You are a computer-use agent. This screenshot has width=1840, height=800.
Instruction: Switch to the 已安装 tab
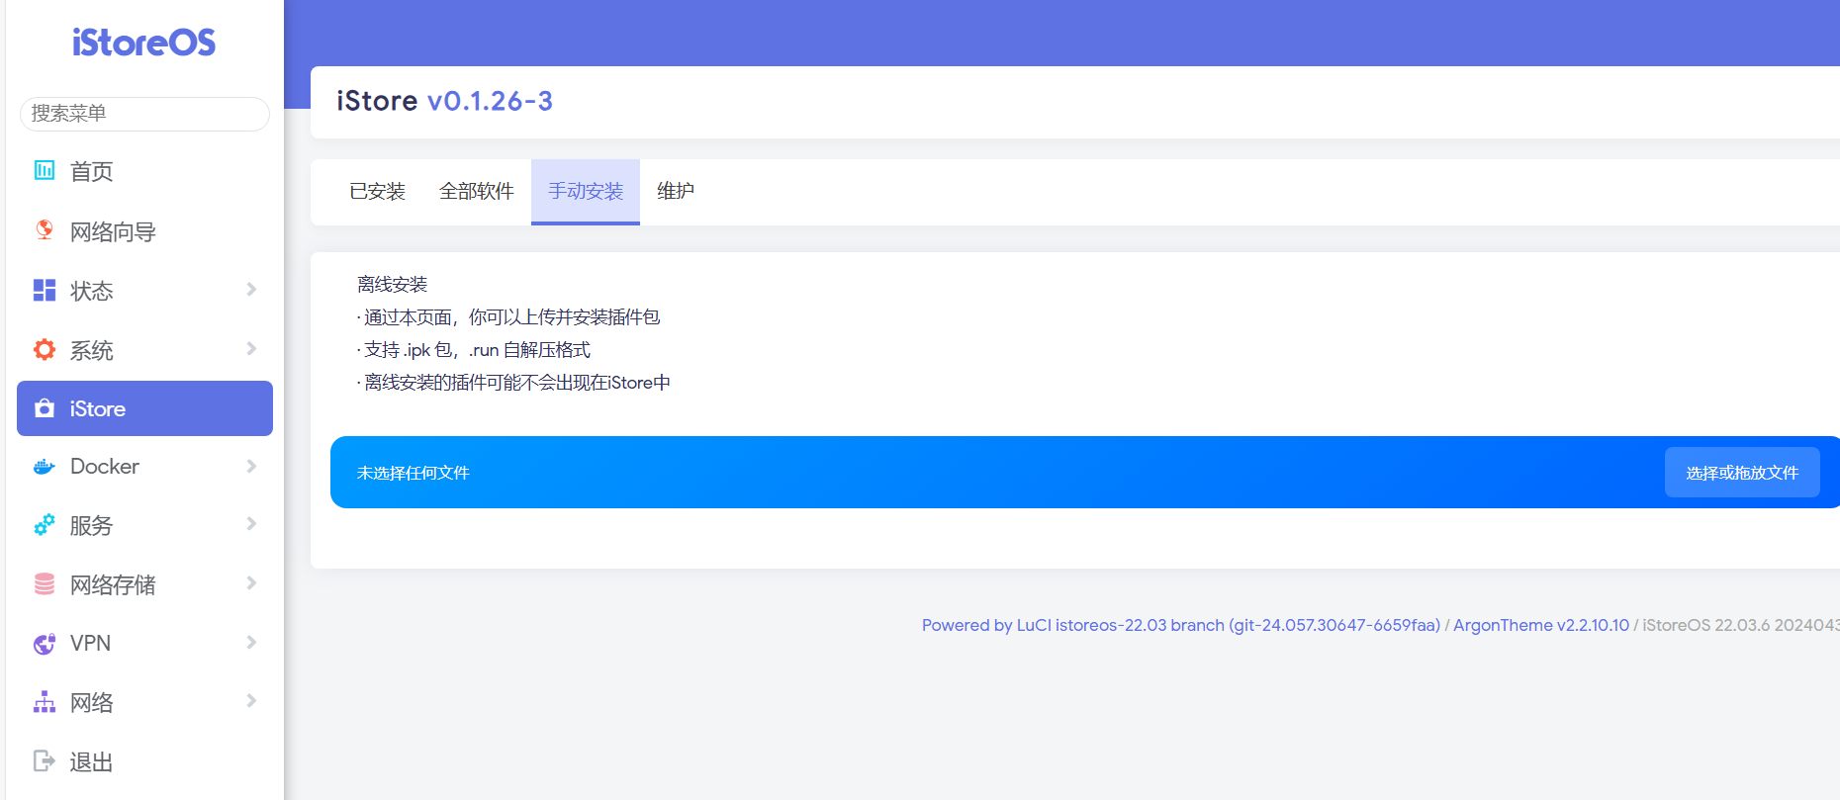click(x=378, y=191)
